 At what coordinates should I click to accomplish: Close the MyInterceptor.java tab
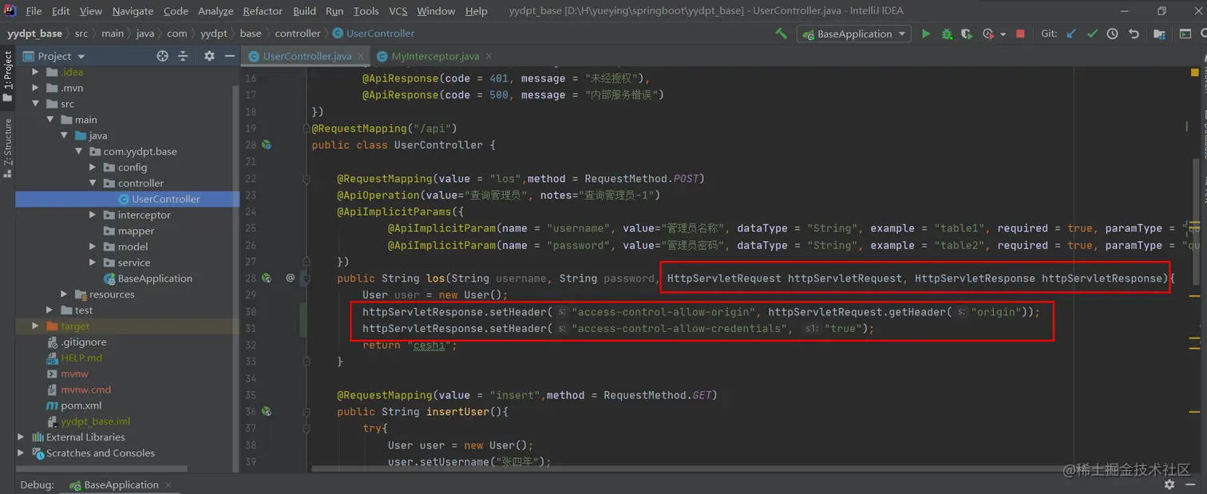[488, 56]
